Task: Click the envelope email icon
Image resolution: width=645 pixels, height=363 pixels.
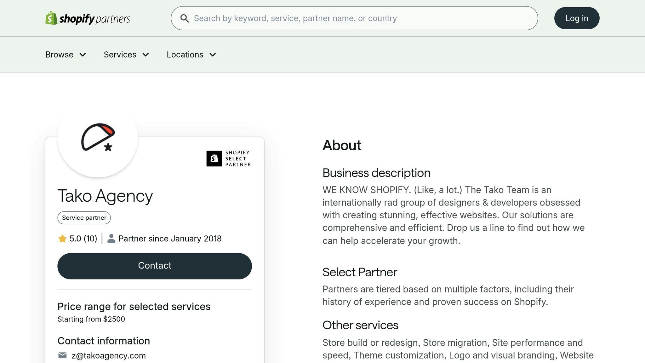Action: tap(62, 355)
